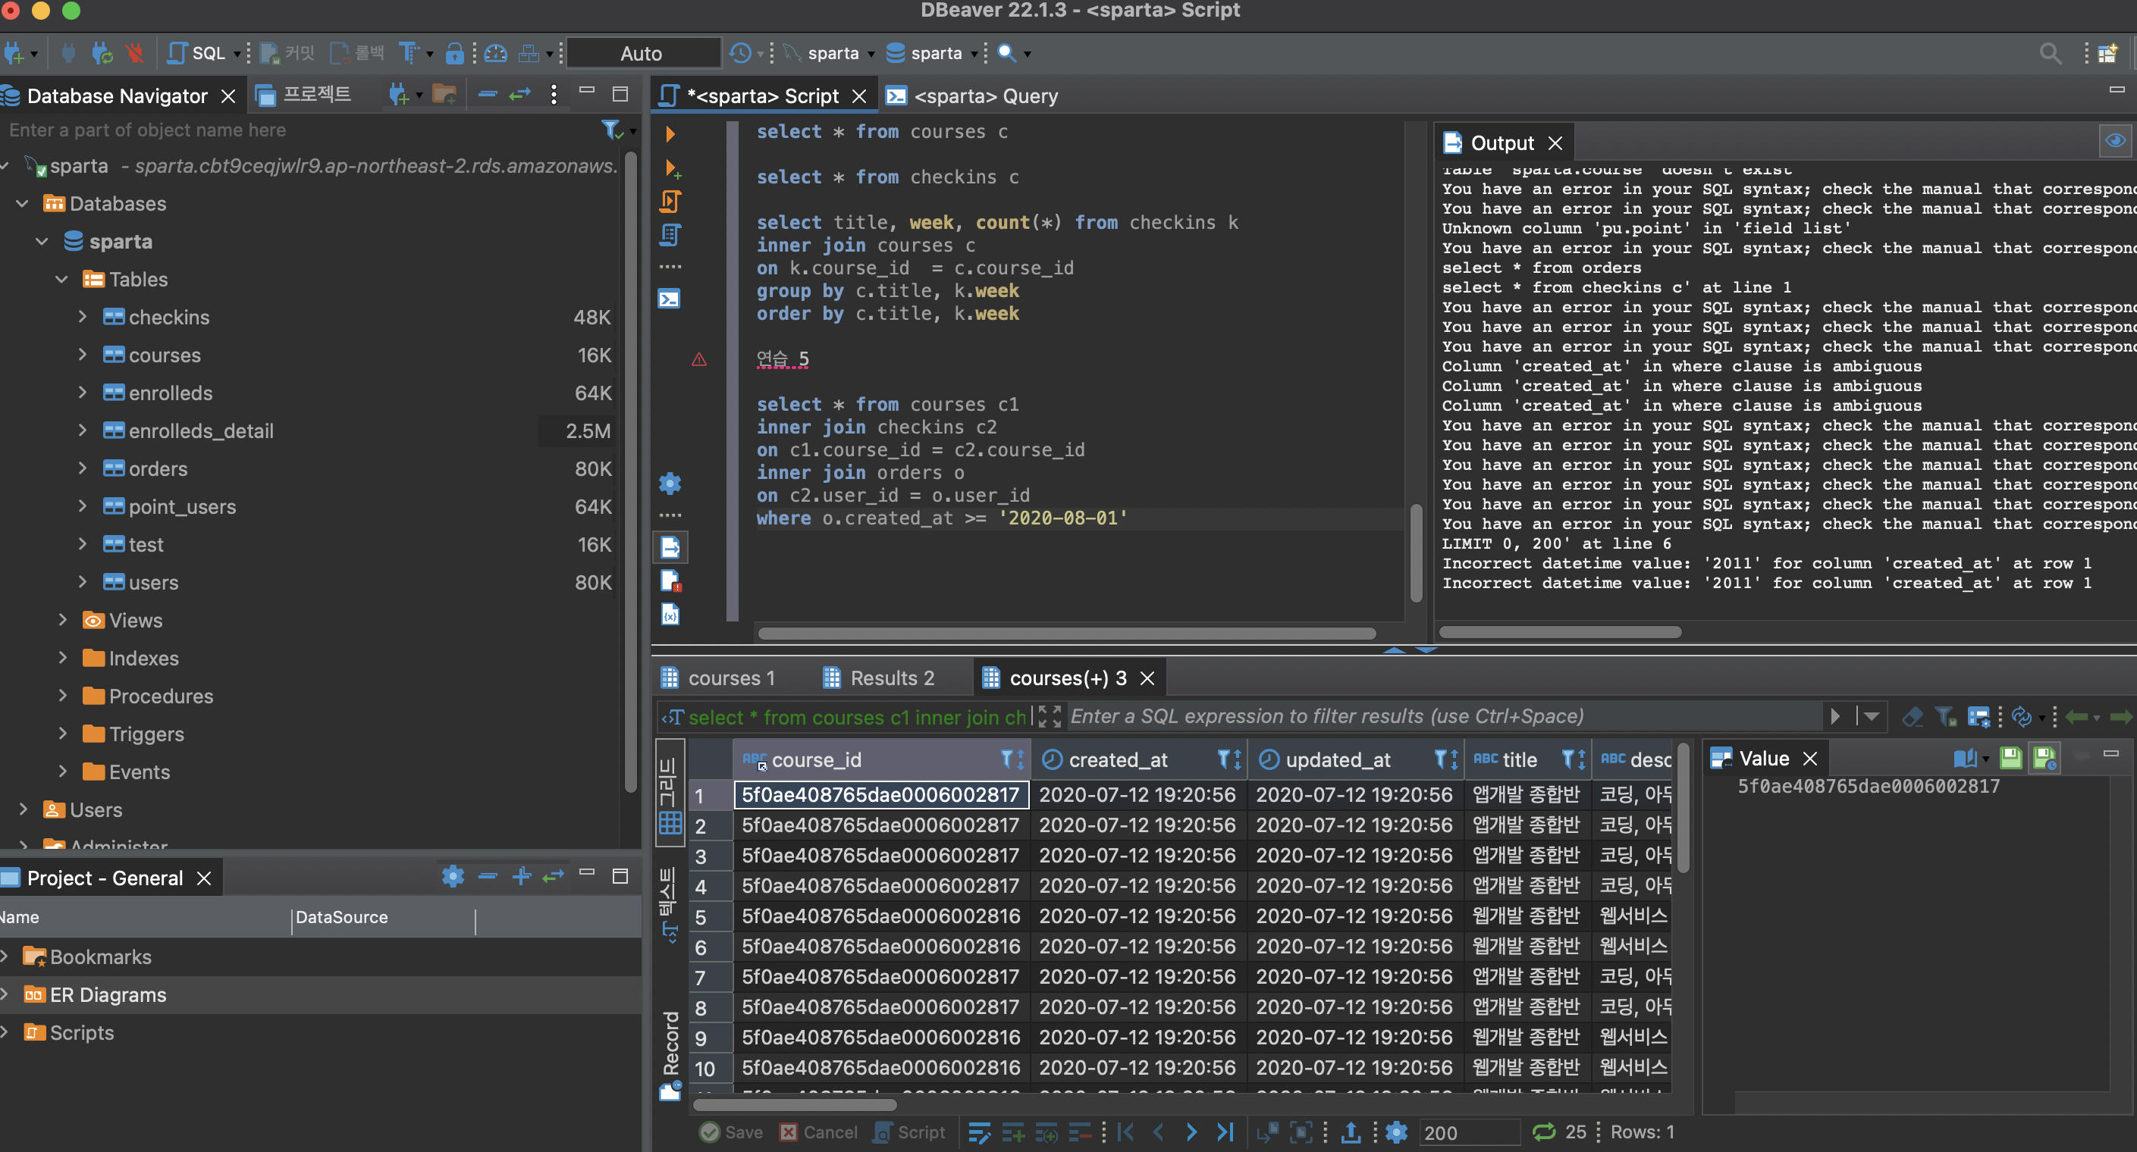
Task: Click the result fetch size 200 field
Action: [1469, 1132]
